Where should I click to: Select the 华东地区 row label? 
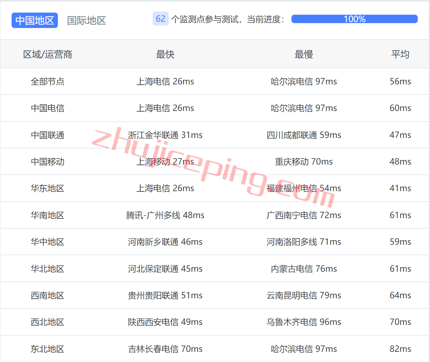tap(48, 188)
